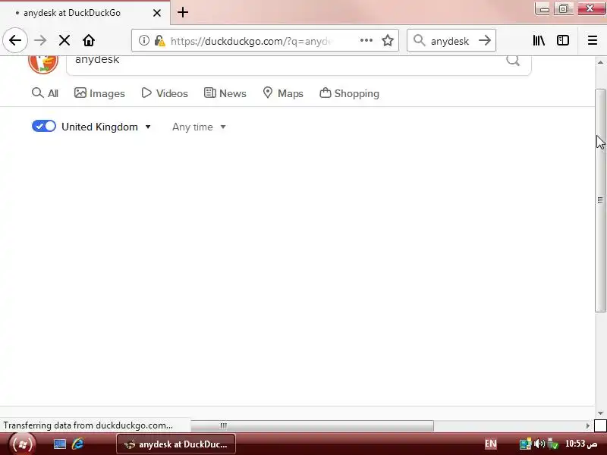Viewport: 607px width, 455px height.
Task: Click the scroll up arrow
Action: click(x=600, y=62)
